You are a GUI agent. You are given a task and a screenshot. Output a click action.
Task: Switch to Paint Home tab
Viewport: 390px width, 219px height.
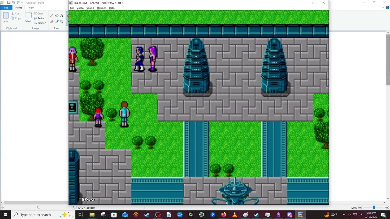pyautogui.click(x=19, y=8)
